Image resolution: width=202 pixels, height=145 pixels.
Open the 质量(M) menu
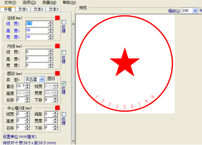[49, 2]
